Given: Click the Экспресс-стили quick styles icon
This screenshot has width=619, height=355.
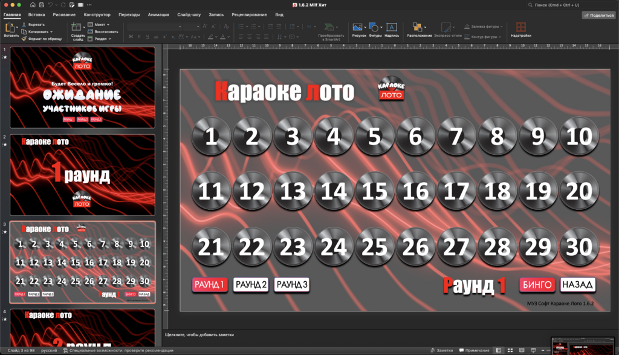Looking at the screenshot, I should tap(446, 27).
